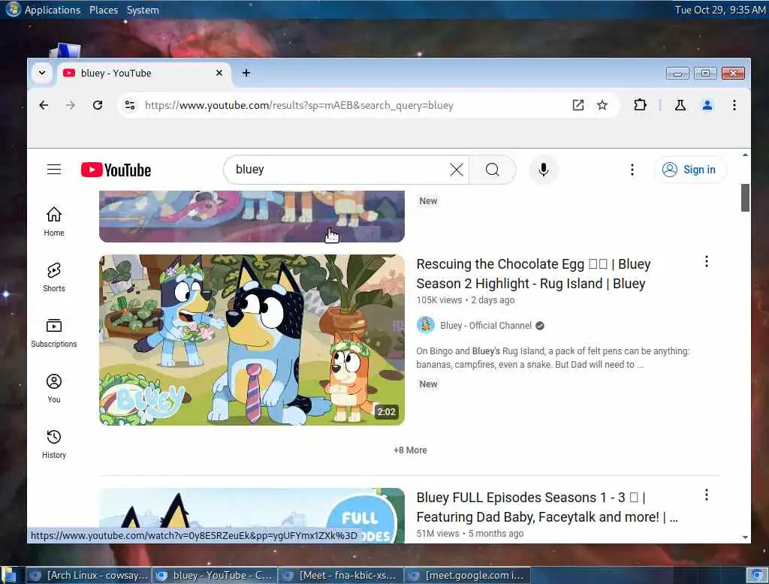This screenshot has height=584, width=769.
Task: Reload the YouTube page
Action: 98,105
